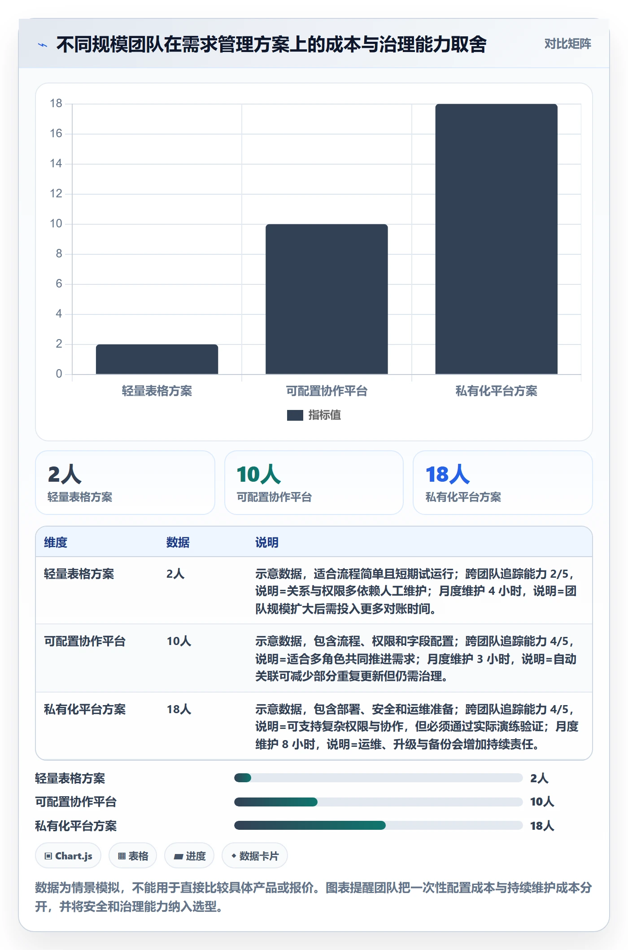
Task: Click the 指标值 legend label
Action: 325,415
